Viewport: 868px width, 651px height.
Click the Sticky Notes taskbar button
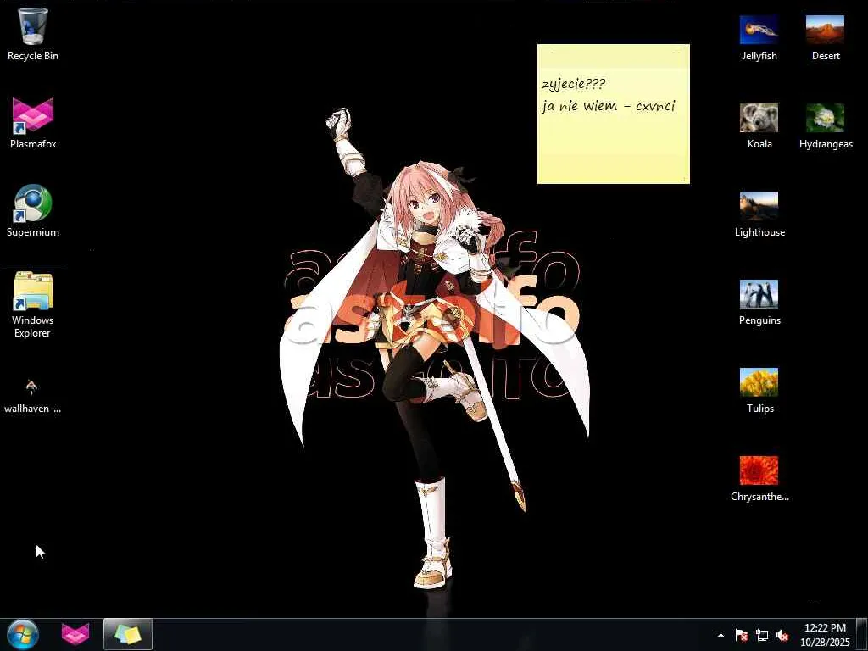pos(128,634)
